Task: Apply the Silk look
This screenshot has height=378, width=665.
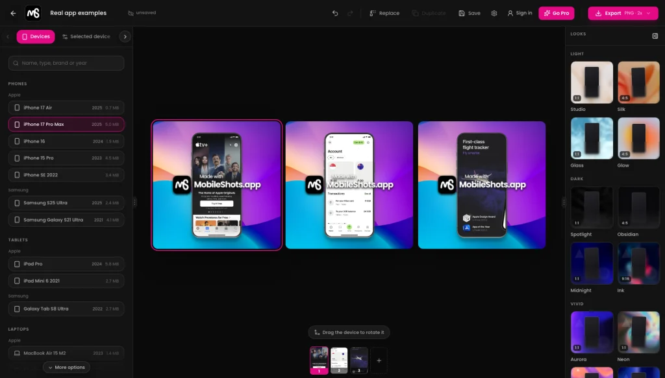Action: pyautogui.click(x=639, y=82)
